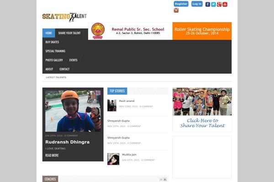Open the Special Training menu item
The image size is (274, 182).
(55, 51)
